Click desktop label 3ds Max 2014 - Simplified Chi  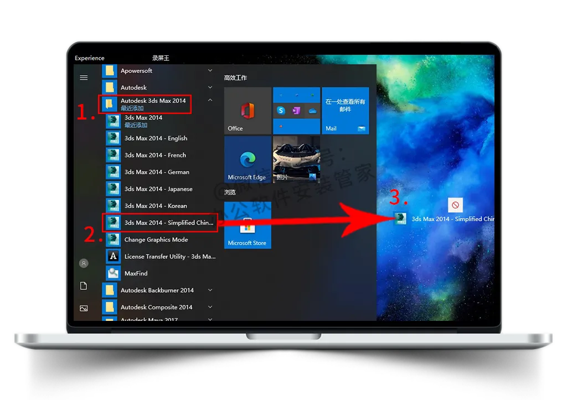[x=453, y=219]
